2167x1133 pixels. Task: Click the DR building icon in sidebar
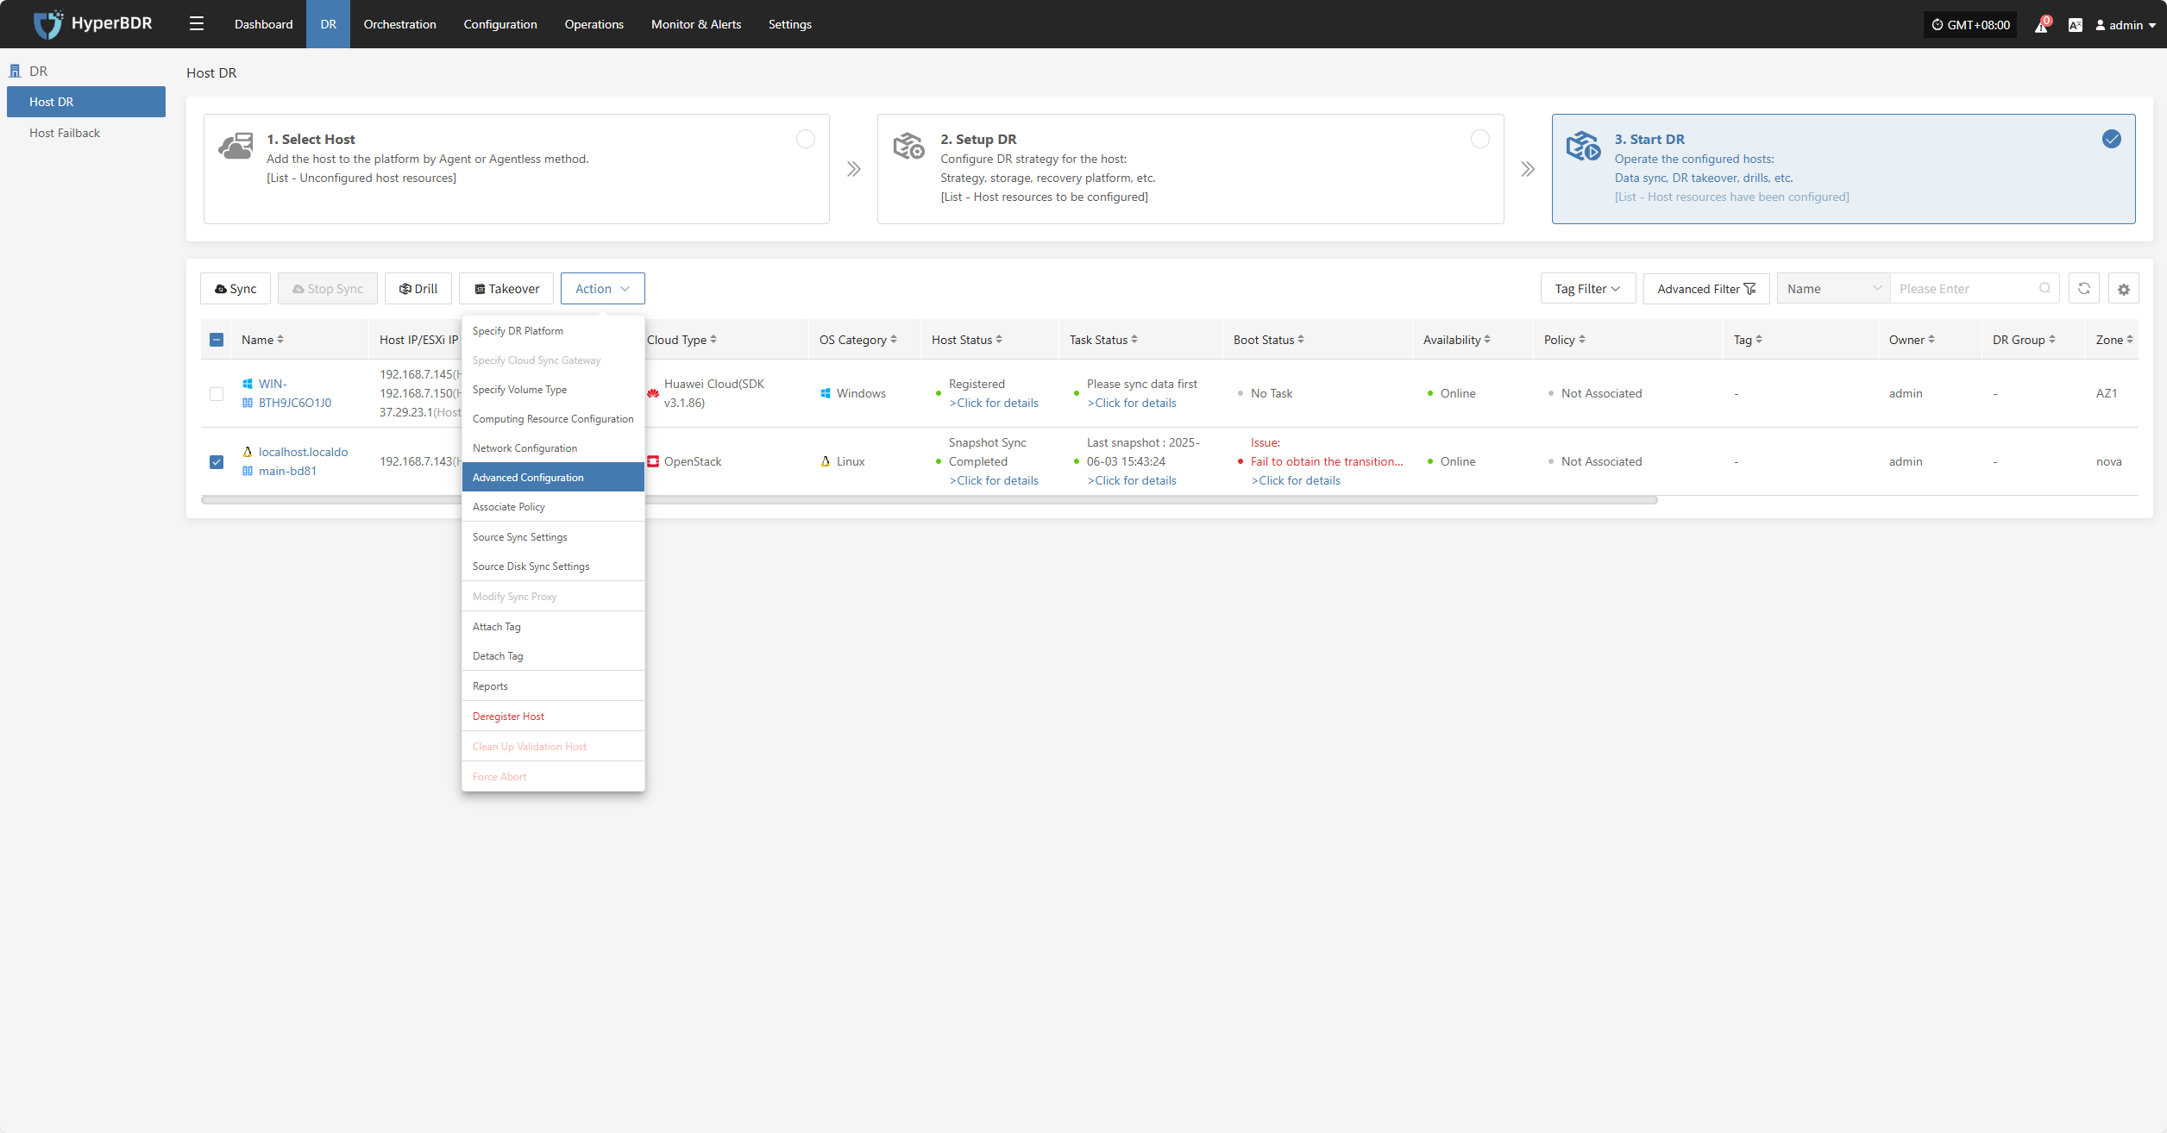15,71
